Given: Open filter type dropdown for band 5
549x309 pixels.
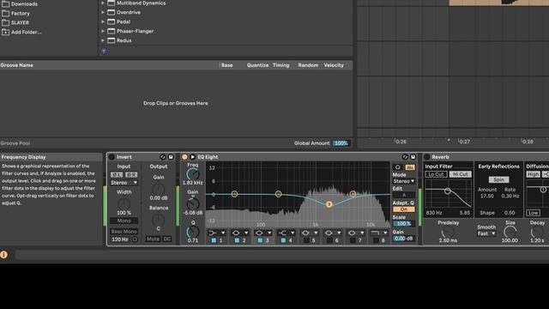Looking at the screenshot, I should pos(309,233).
